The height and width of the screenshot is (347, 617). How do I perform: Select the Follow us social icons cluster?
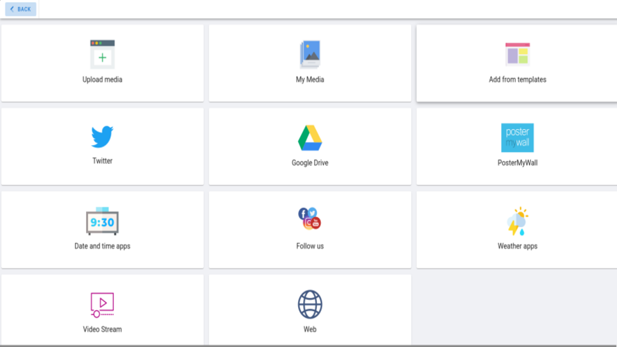(310, 219)
